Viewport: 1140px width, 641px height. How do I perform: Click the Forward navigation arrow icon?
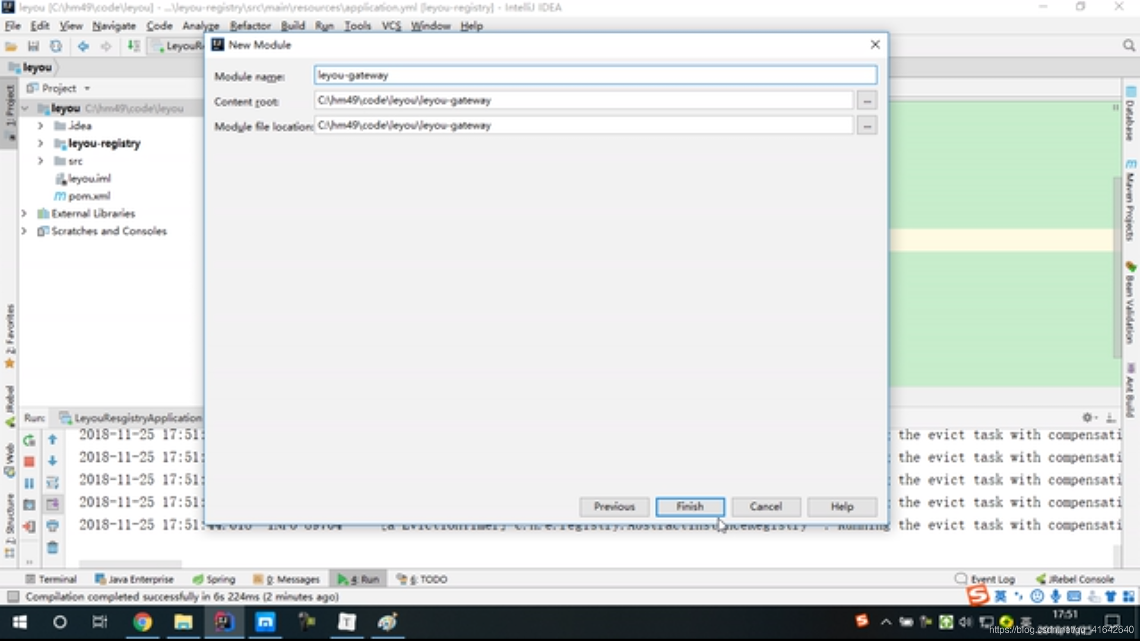(x=106, y=46)
